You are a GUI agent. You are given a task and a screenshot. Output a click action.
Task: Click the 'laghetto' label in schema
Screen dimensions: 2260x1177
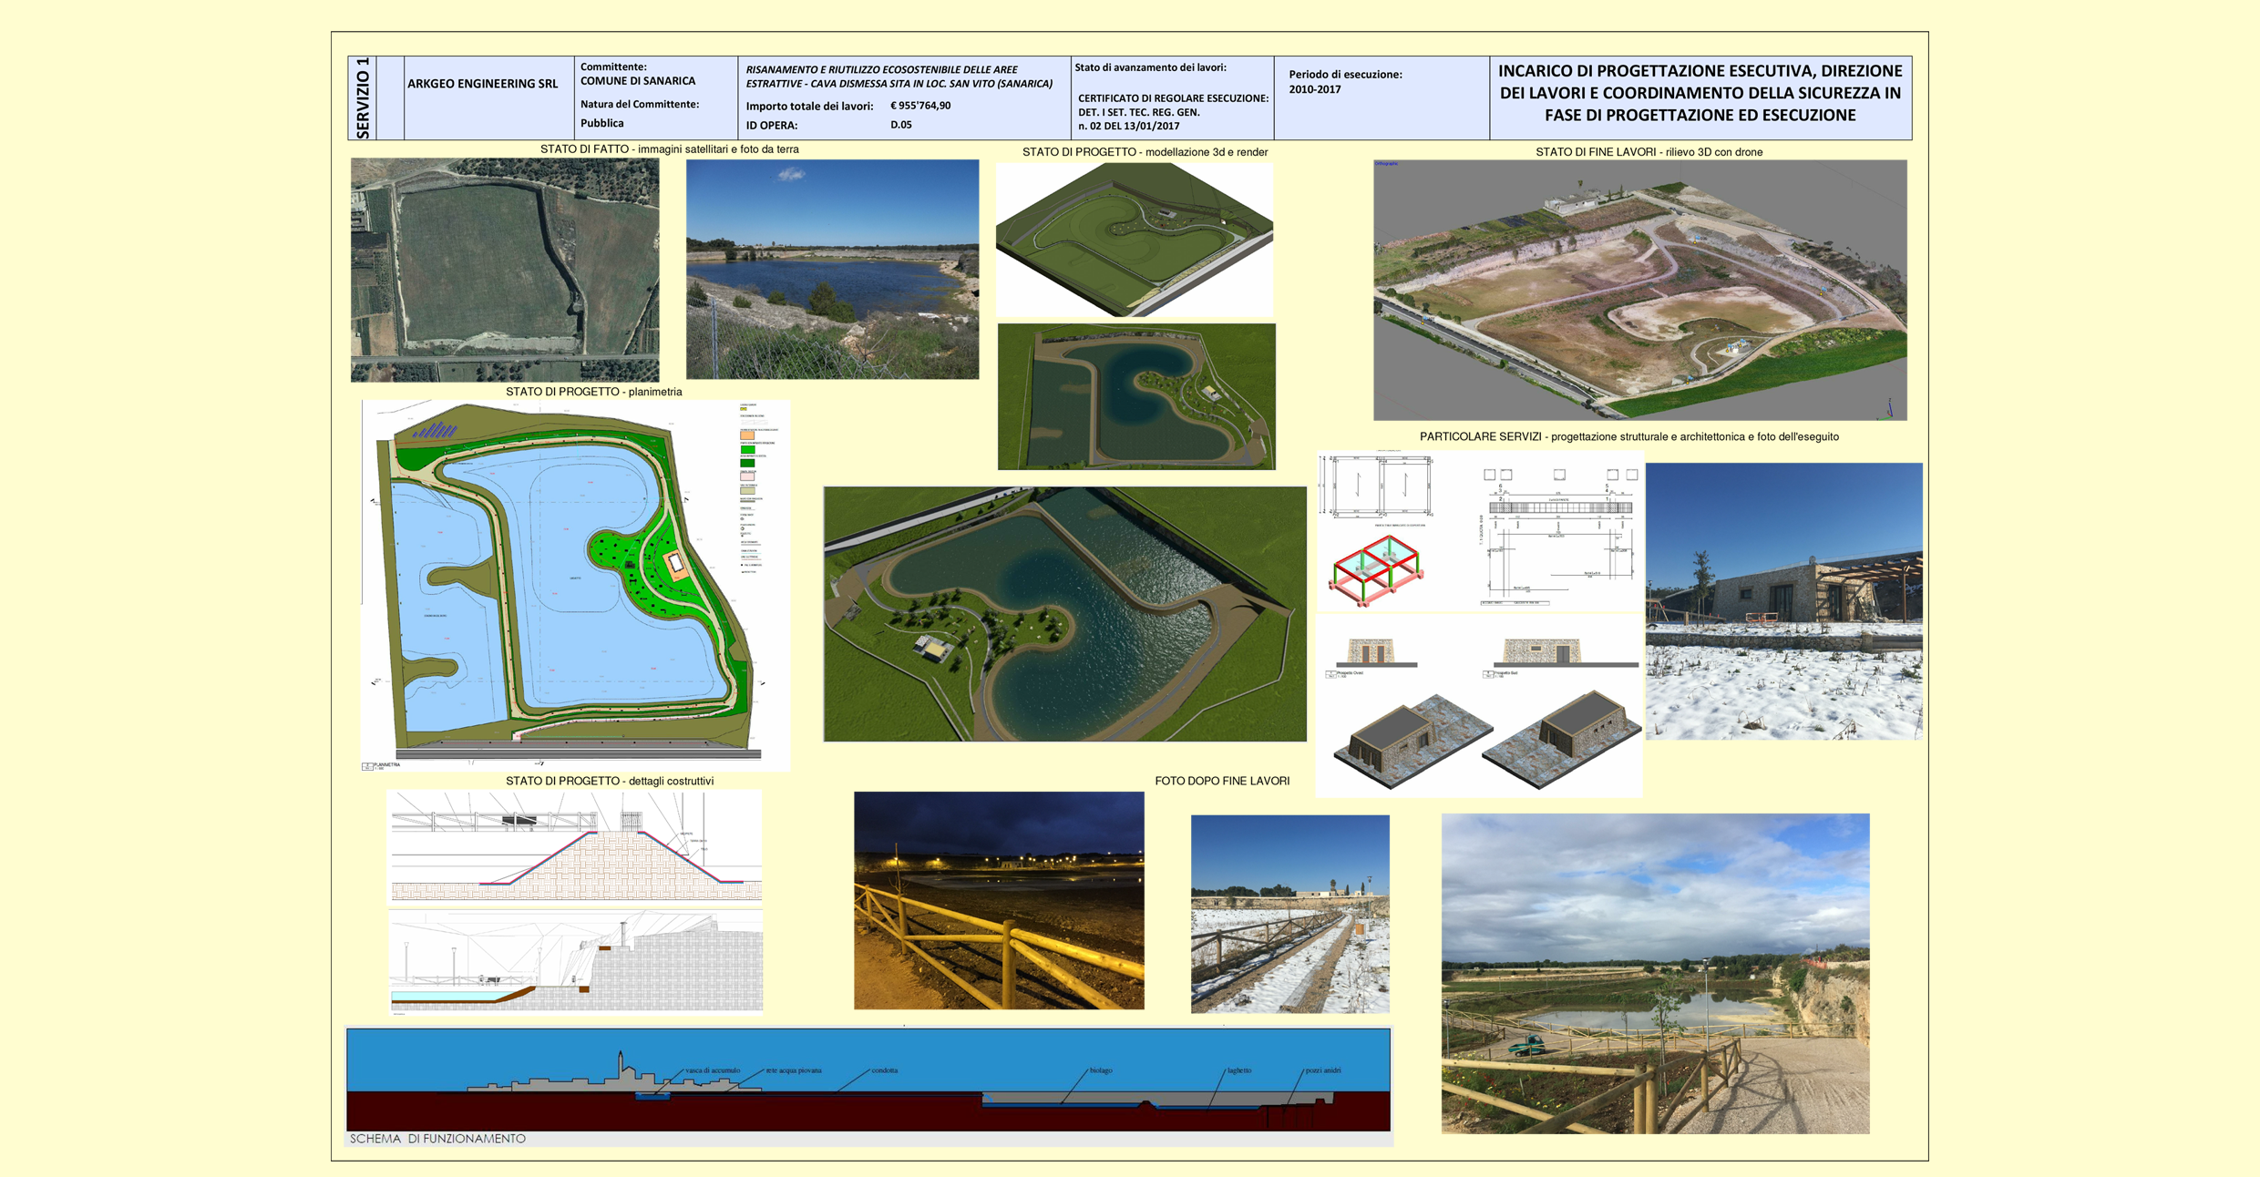[x=1239, y=1070]
